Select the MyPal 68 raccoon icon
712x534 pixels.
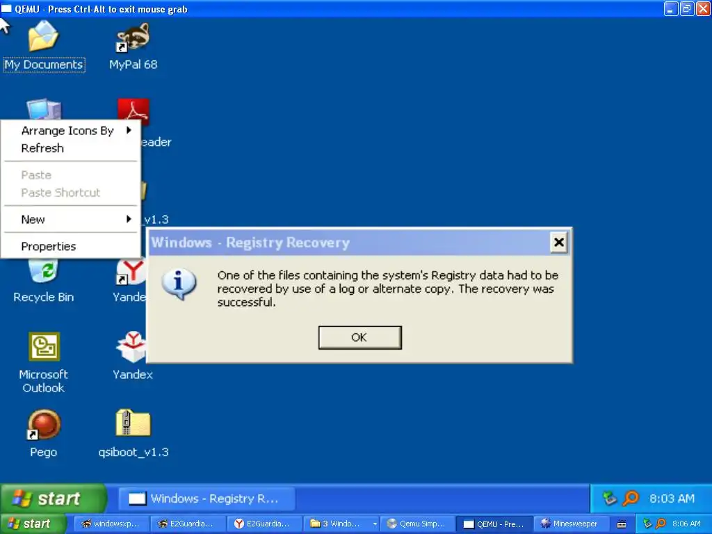point(133,38)
